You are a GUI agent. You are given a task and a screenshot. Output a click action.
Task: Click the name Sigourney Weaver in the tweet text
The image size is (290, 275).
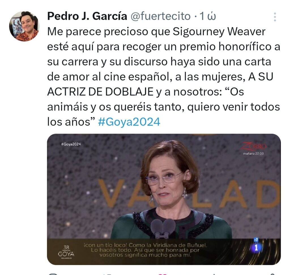tap(219, 32)
